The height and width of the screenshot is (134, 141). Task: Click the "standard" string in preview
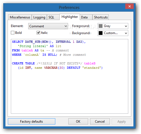tap(91, 68)
